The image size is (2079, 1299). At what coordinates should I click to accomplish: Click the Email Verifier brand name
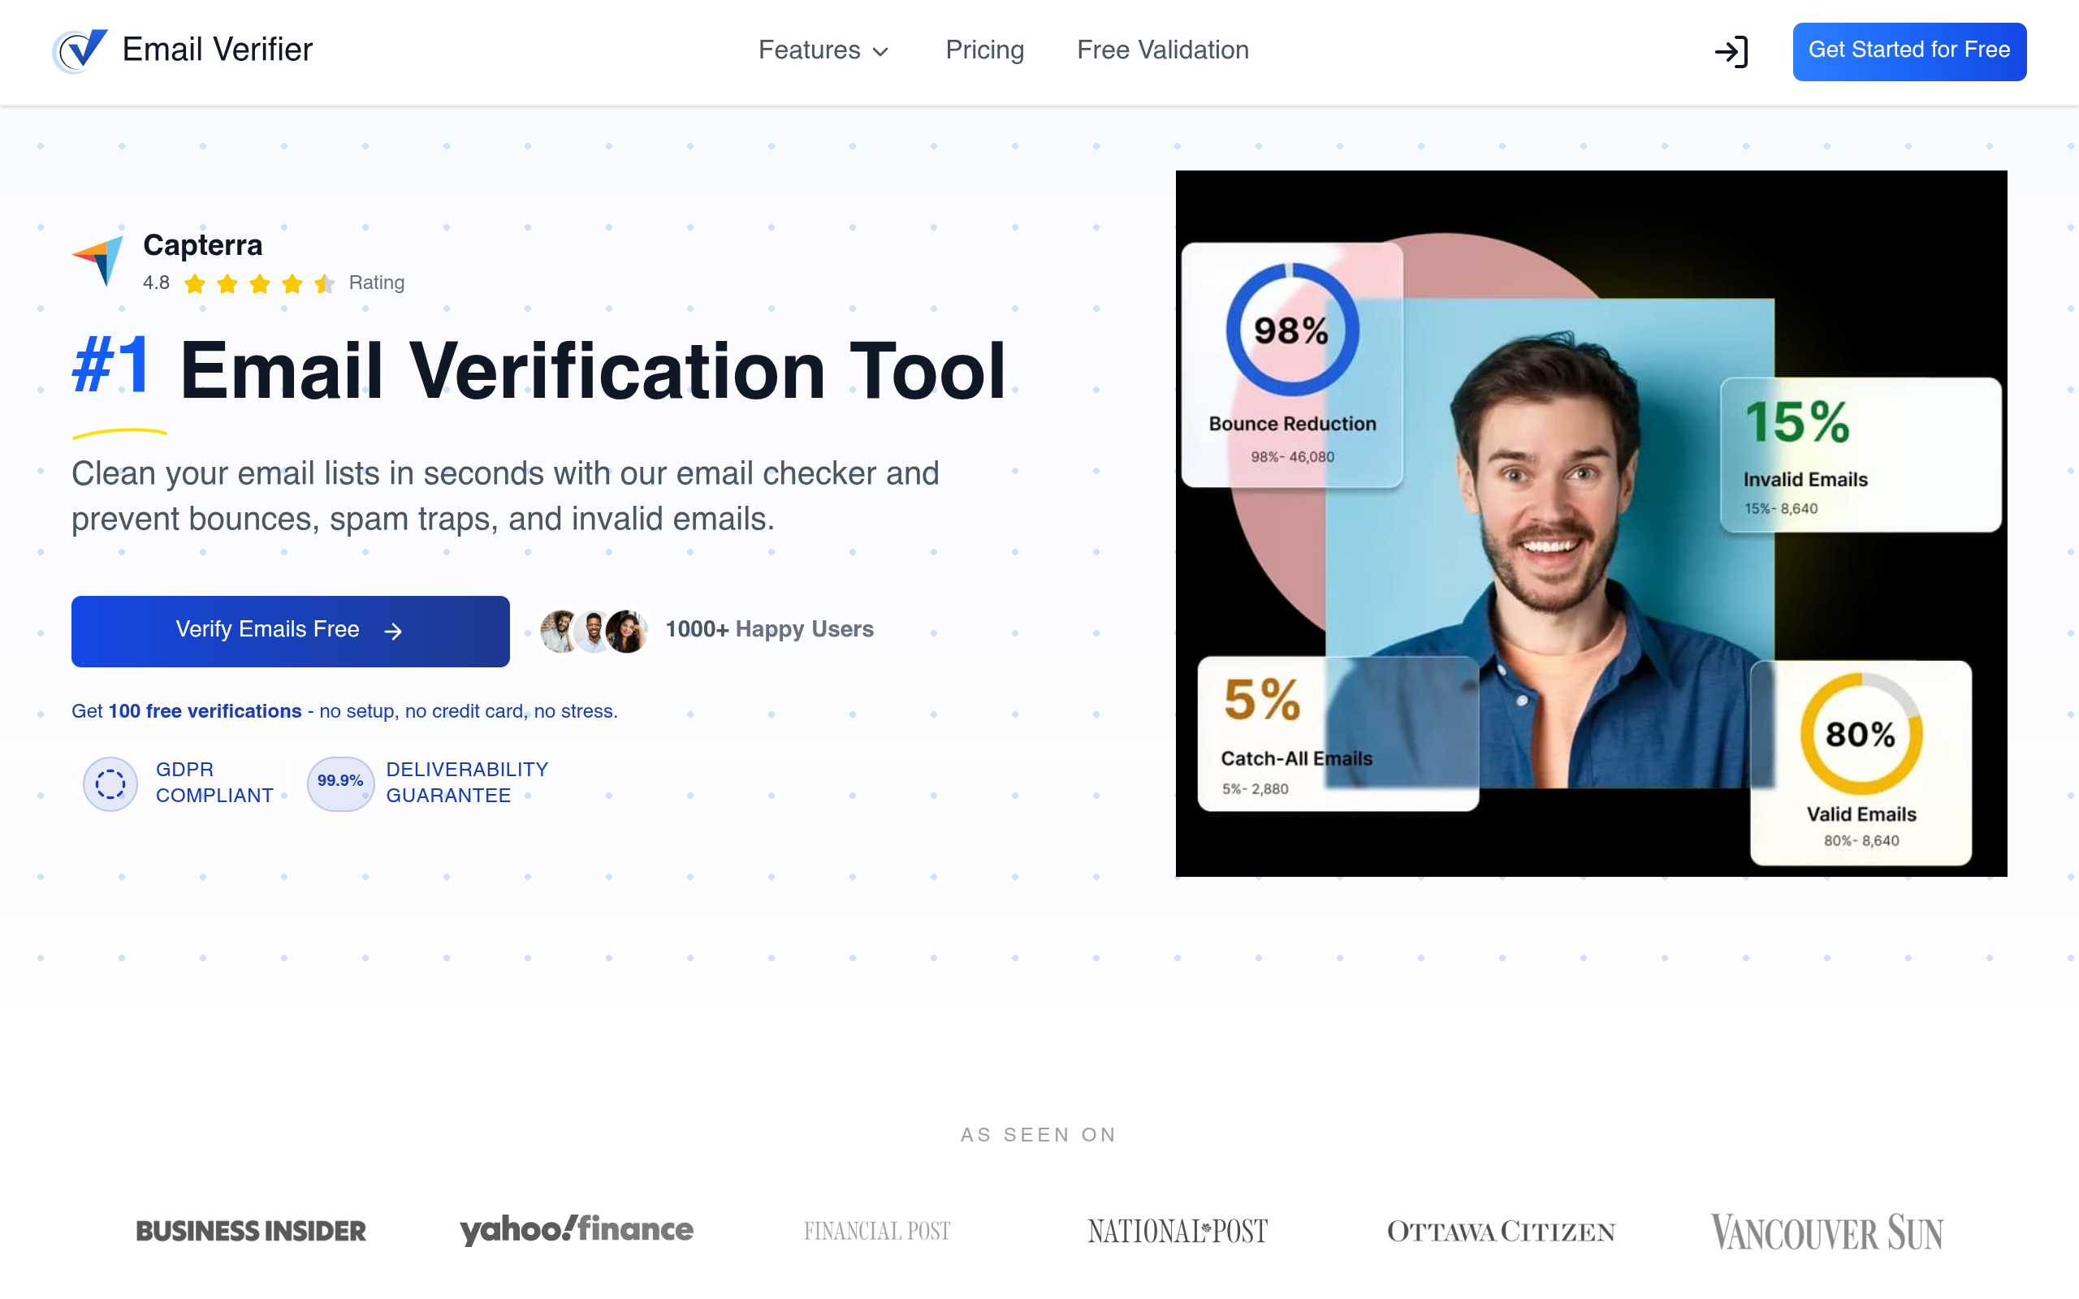tap(218, 50)
